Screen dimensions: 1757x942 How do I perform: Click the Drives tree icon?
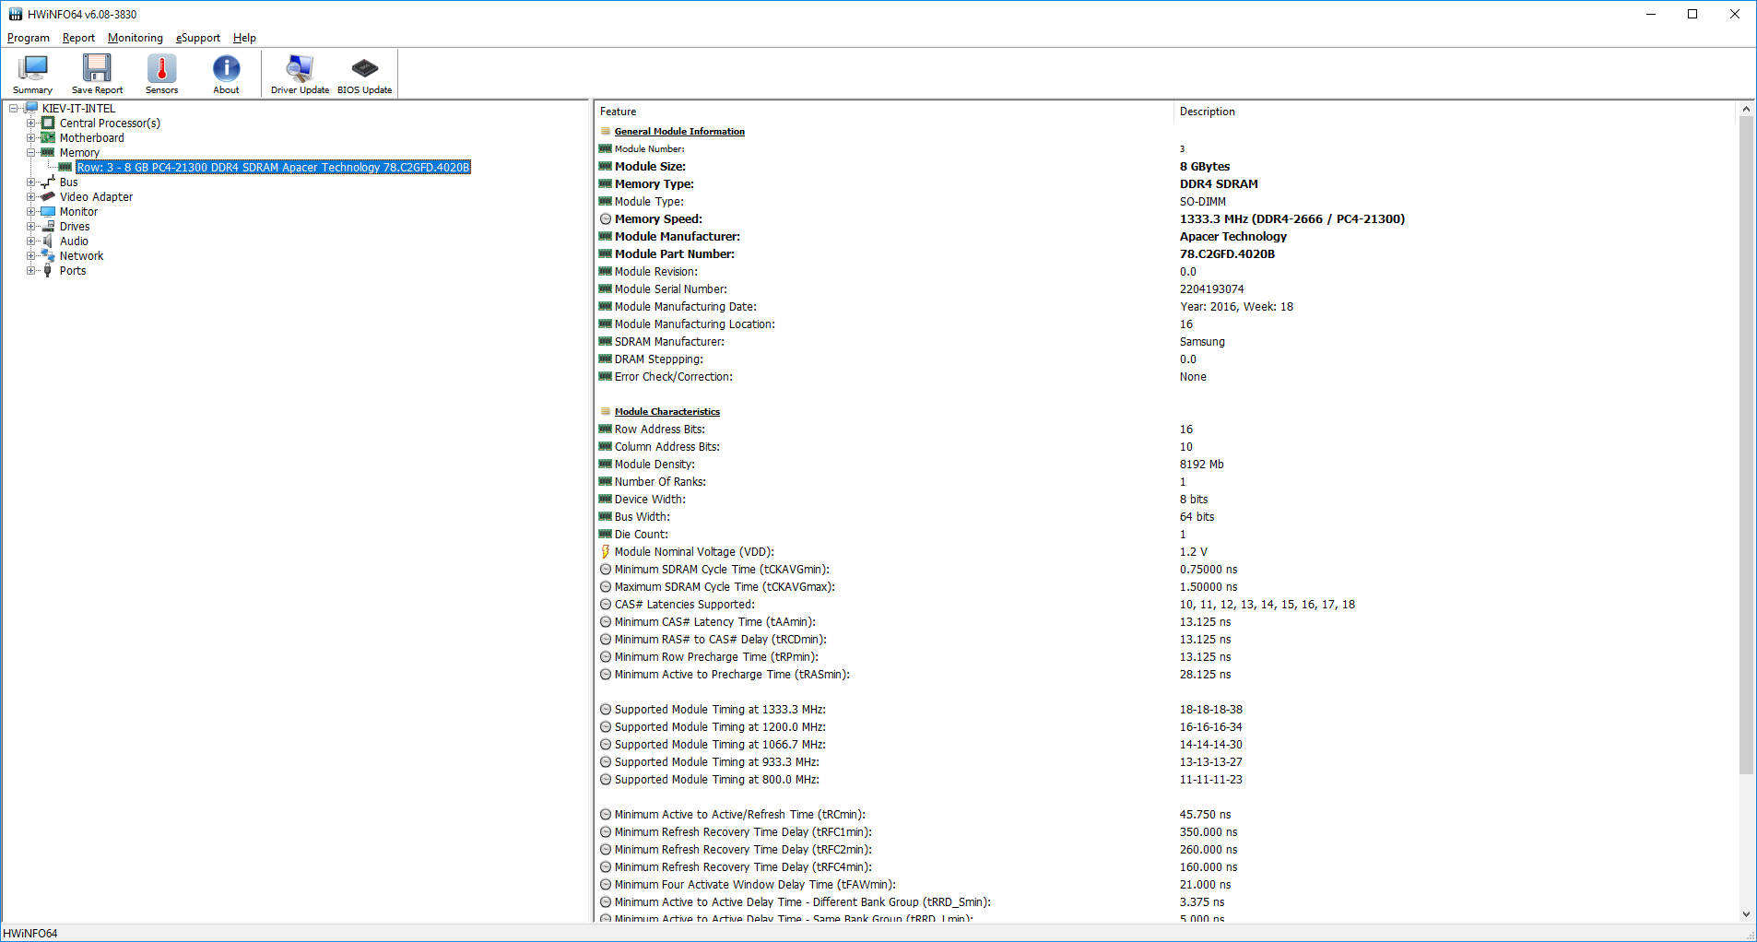click(x=48, y=226)
